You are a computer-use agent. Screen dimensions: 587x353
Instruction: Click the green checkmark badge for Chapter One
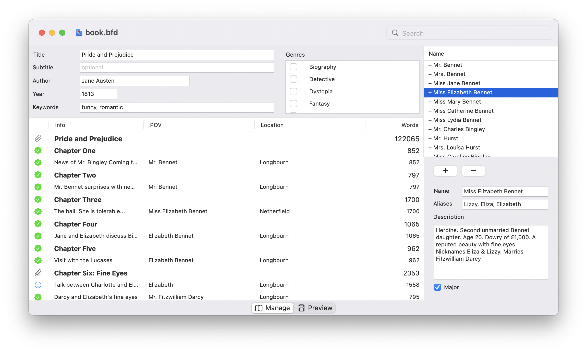point(38,150)
